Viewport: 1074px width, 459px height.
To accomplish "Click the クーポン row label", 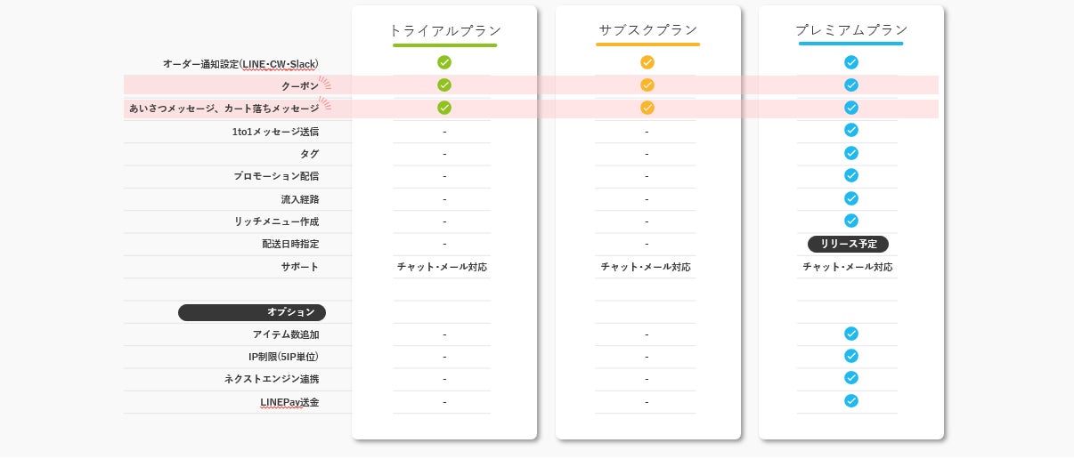I will 300,86.
